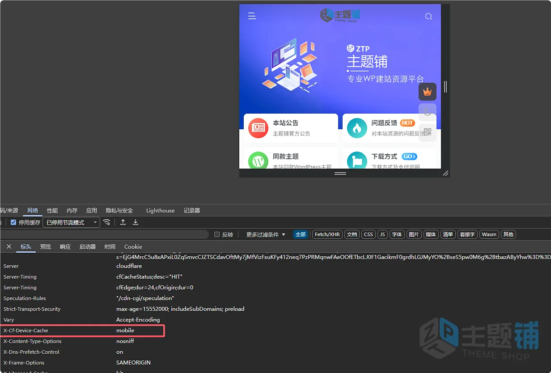Open the 同款主题 card title link
Viewport: 551px width, 373px height.
click(286, 157)
